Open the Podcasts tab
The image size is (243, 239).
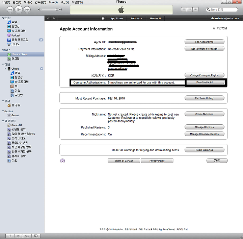(x=136, y=18)
